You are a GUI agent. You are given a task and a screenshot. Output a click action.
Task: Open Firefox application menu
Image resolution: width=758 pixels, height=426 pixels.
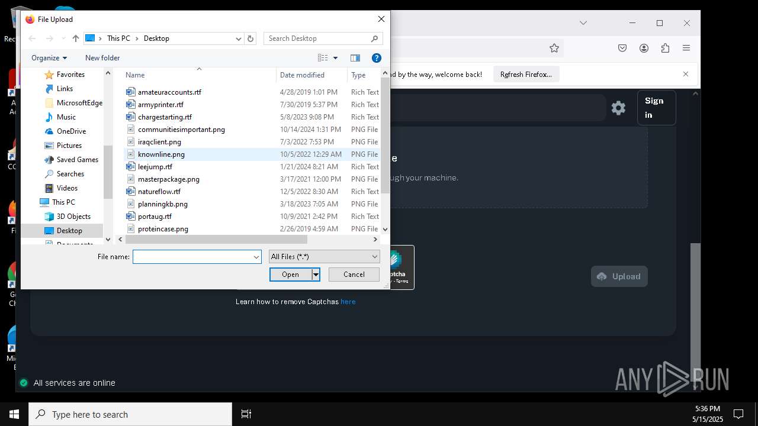pyautogui.click(x=686, y=49)
